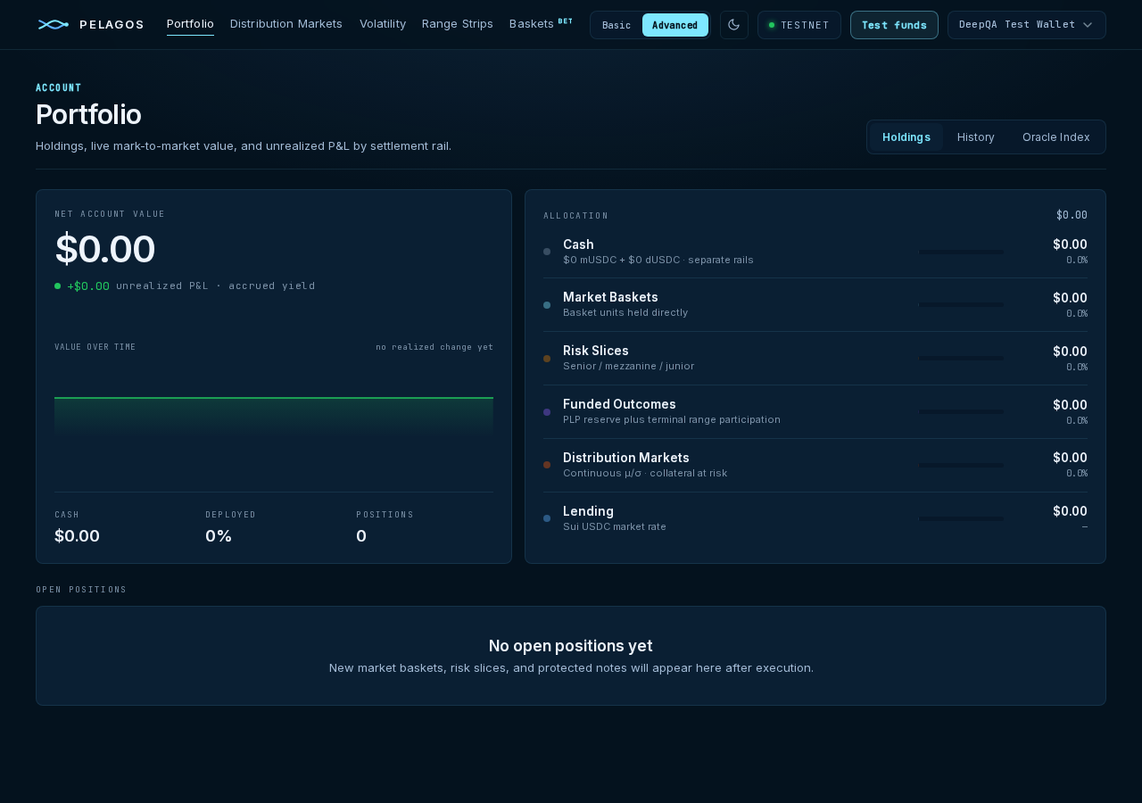1142x803 pixels.
Task: Click 'No open positions yet' message
Action: click(x=571, y=646)
